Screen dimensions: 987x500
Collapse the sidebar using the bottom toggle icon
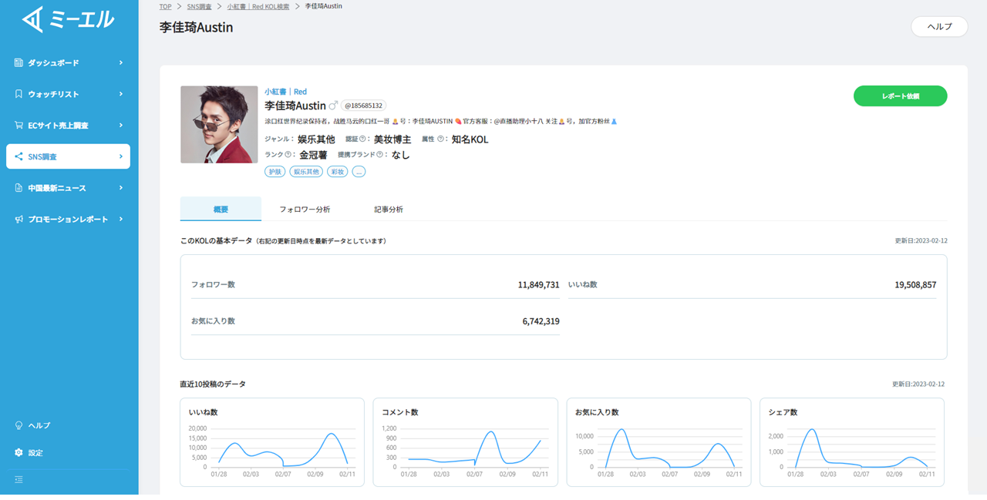tap(19, 479)
